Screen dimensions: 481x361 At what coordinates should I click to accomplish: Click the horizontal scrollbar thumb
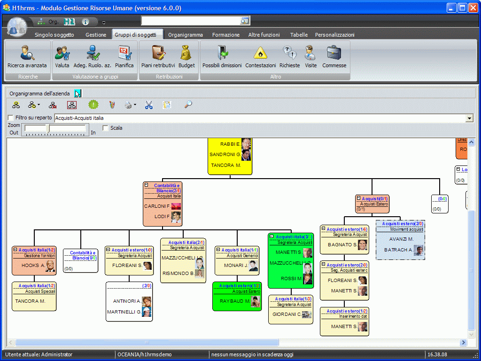pyautogui.click(x=147, y=342)
